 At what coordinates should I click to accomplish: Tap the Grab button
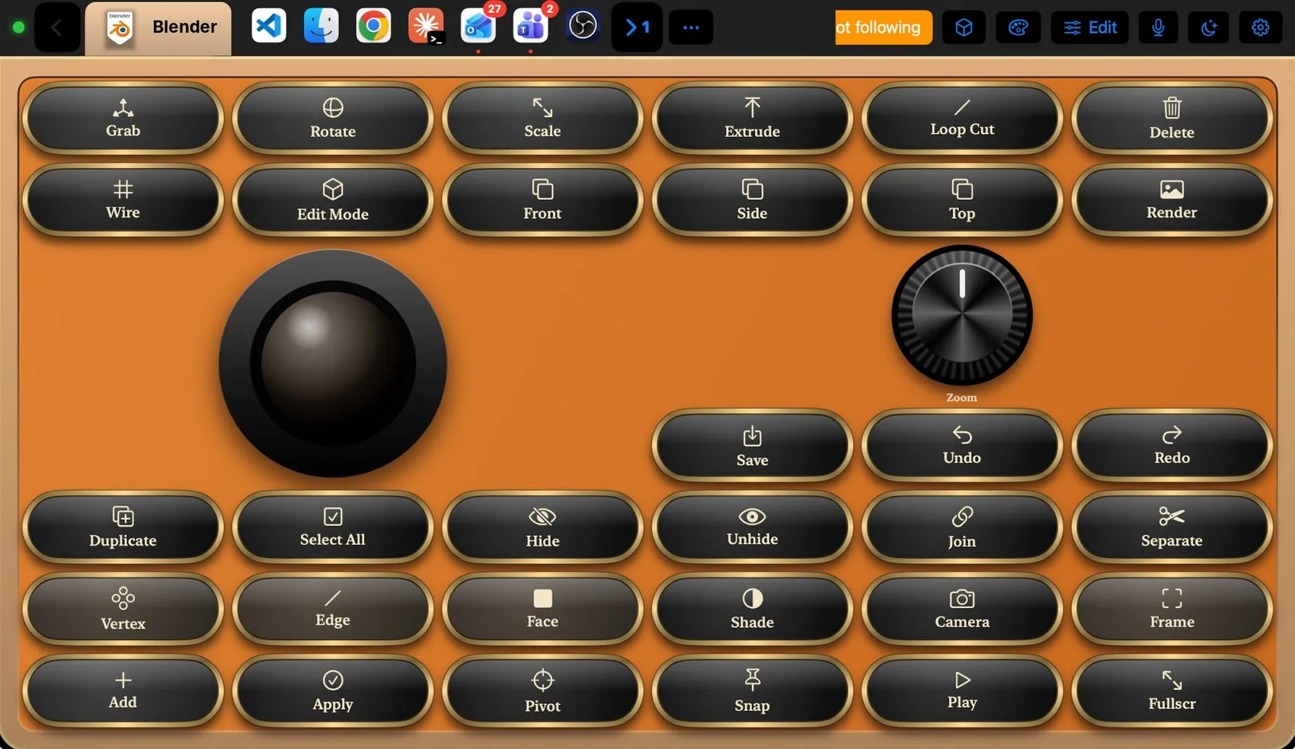point(123,119)
